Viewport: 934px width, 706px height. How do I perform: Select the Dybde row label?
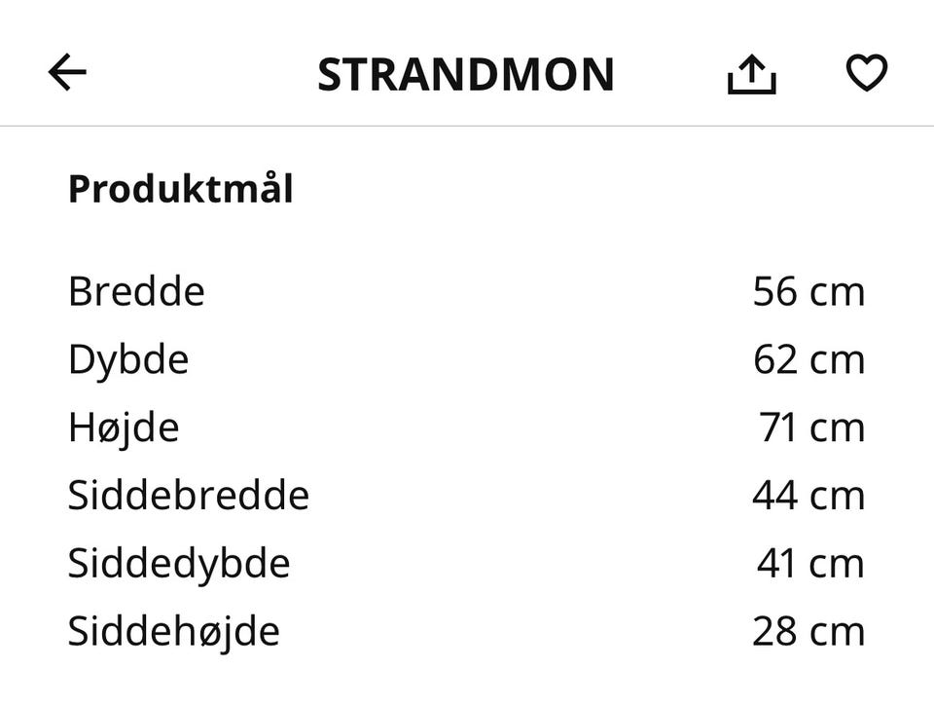tap(128, 360)
